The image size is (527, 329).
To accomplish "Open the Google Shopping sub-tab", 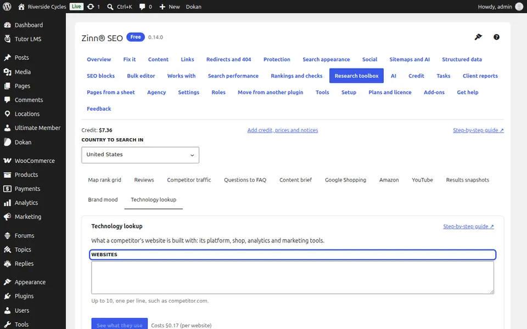I will [345, 180].
